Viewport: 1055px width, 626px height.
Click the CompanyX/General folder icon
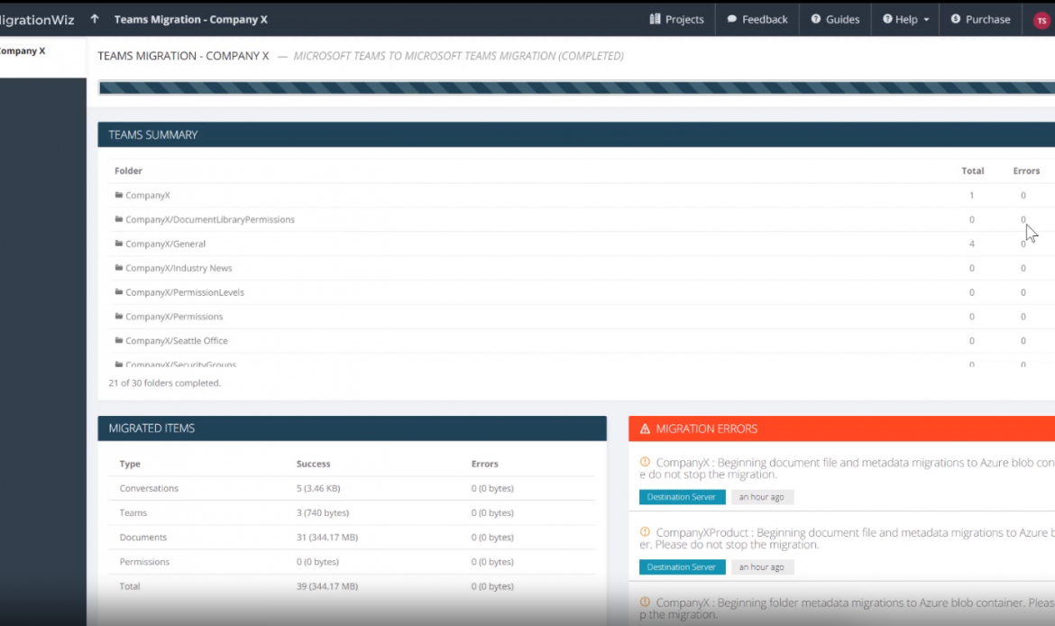point(118,244)
